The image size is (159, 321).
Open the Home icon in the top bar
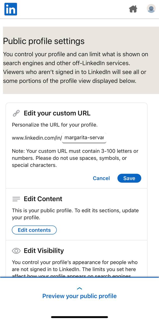click(133, 9)
